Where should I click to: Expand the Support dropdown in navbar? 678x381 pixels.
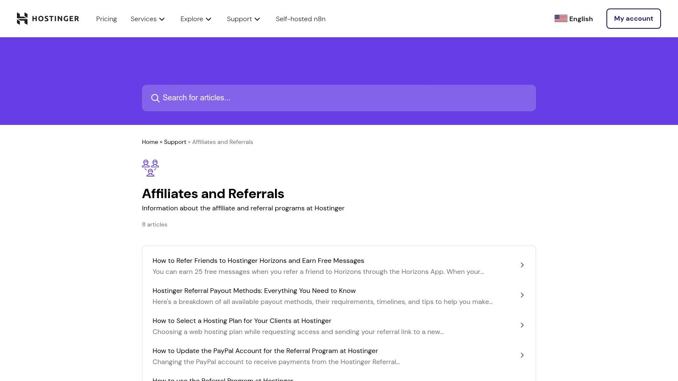(243, 19)
